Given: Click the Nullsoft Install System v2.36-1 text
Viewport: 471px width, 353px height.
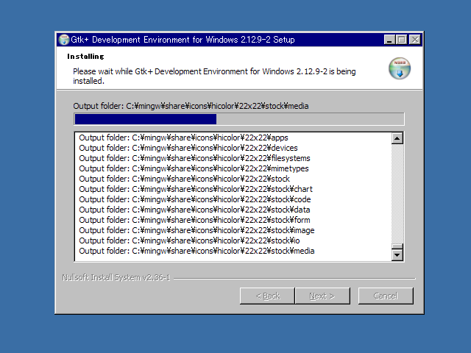Looking at the screenshot, I should [116, 278].
